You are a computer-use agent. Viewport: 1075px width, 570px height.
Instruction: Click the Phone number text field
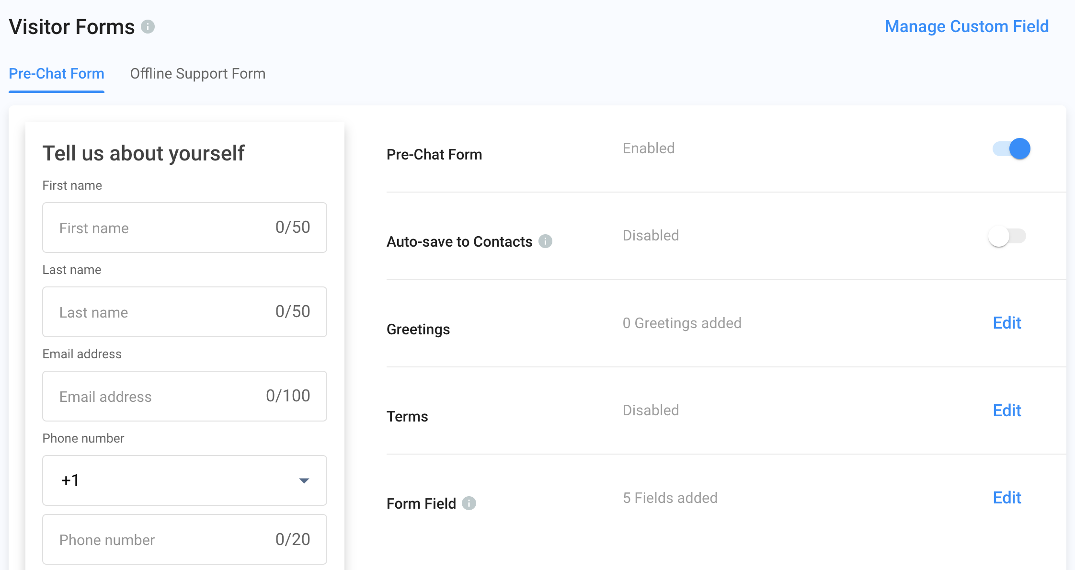tap(163, 539)
